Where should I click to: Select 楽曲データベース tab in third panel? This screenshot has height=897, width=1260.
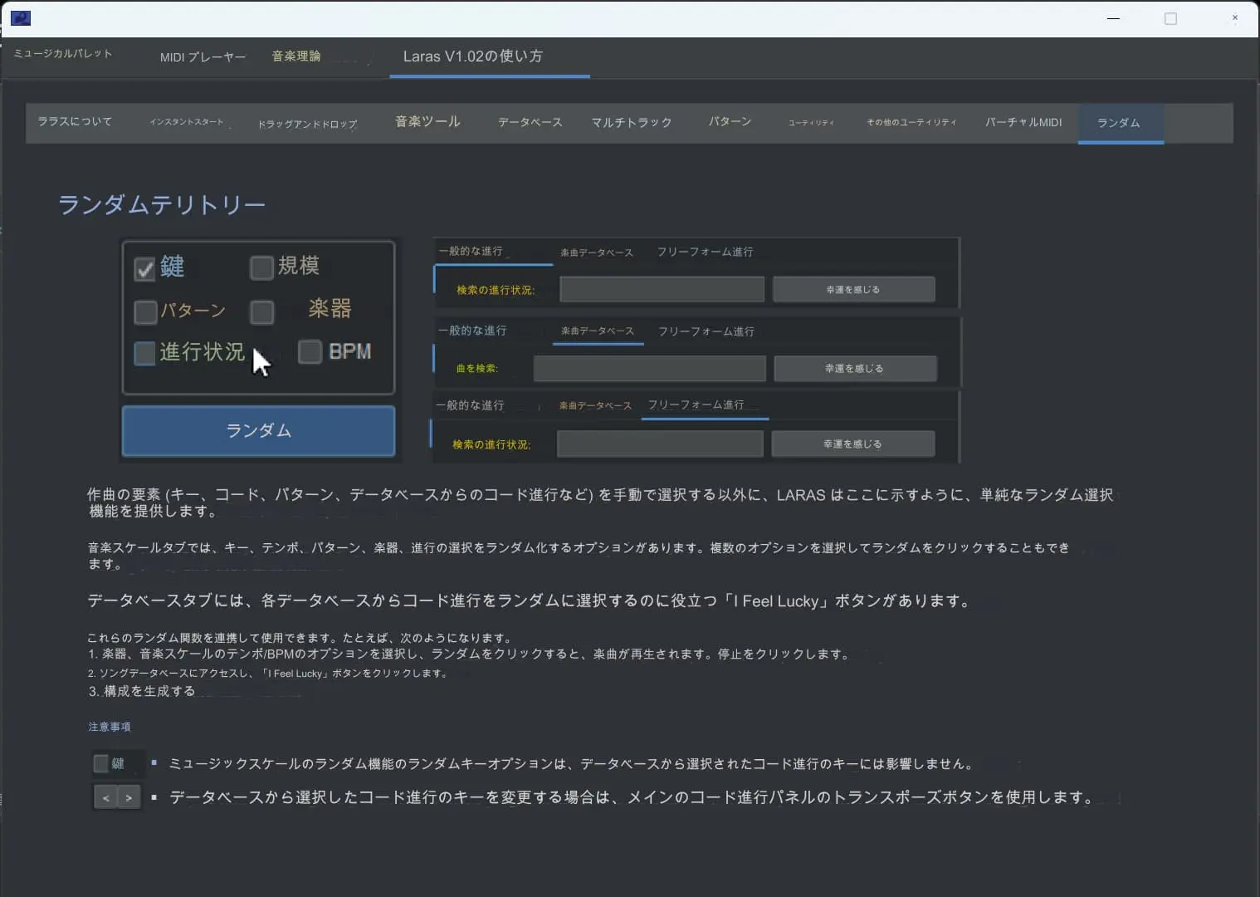click(x=595, y=406)
